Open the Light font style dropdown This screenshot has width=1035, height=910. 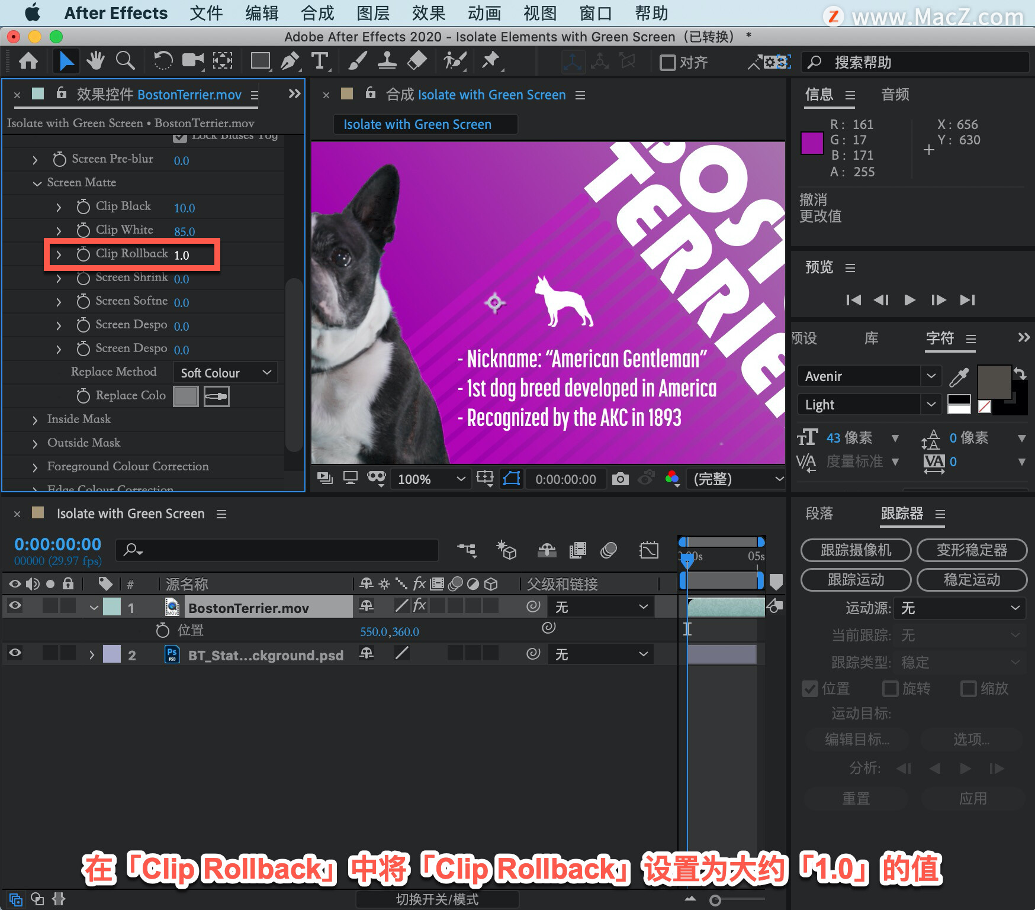pyautogui.click(x=869, y=405)
